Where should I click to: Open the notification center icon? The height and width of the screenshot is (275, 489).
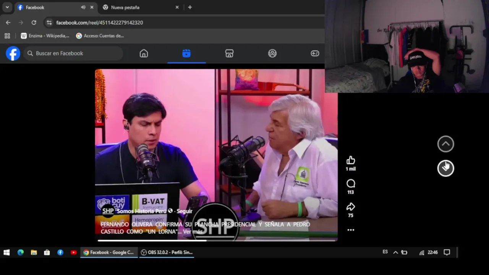point(447,252)
